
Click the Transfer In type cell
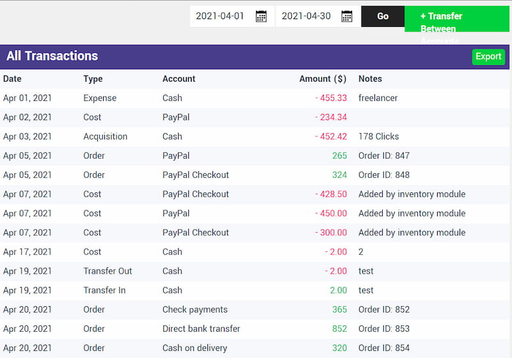click(x=104, y=290)
